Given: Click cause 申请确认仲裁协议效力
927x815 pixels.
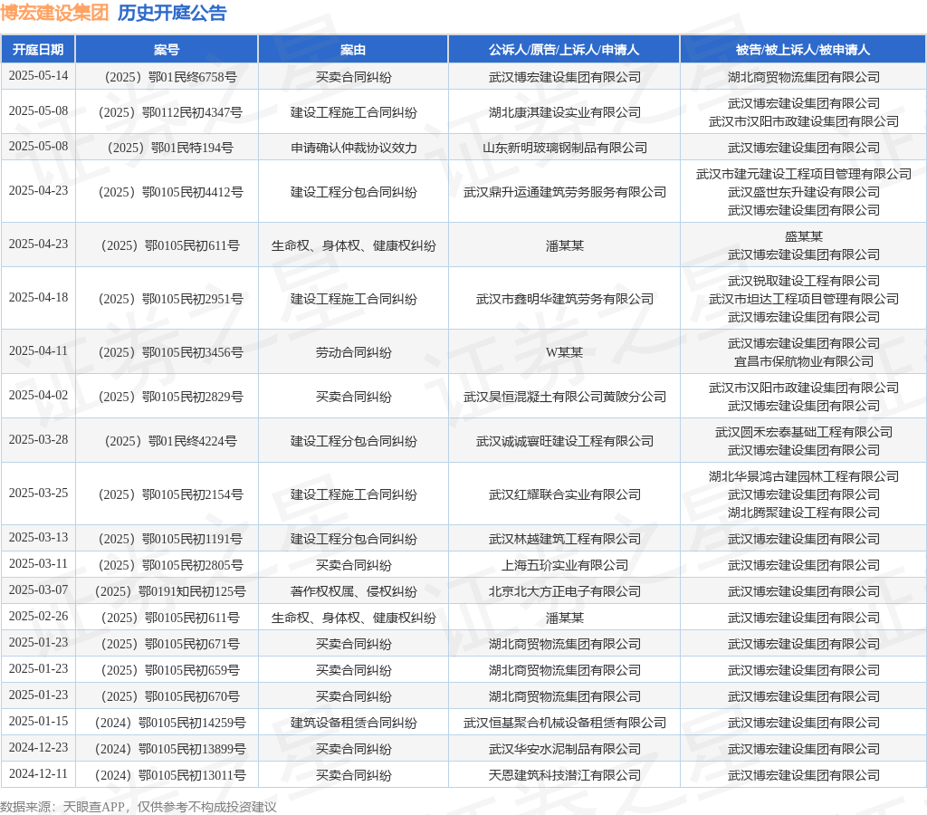Looking at the screenshot, I should pyautogui.click(x=354, y=148).
